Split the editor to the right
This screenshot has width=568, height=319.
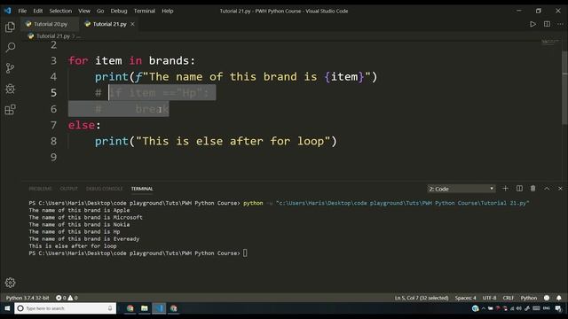(547, 24)
